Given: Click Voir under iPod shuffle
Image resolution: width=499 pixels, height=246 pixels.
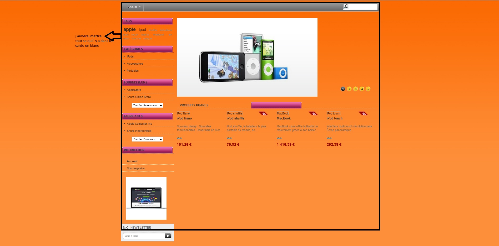Looking at the screenshot, I should click(x=229, y=138).
